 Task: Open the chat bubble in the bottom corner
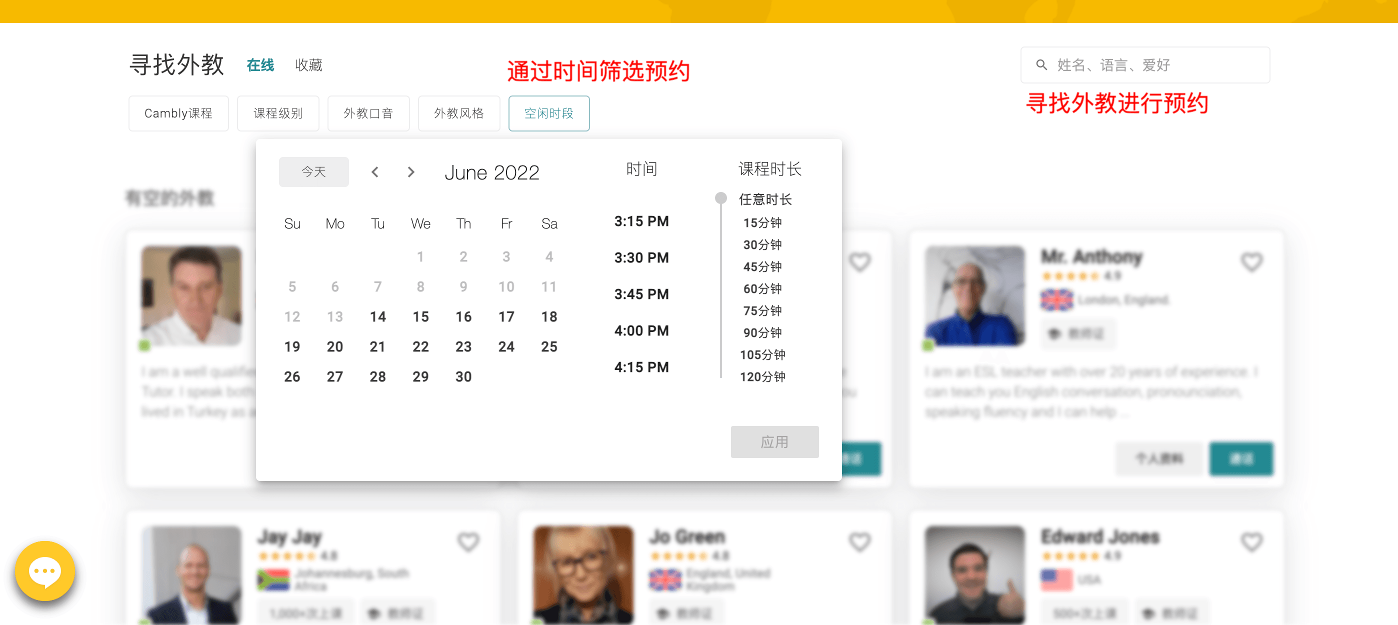point(45,570)
